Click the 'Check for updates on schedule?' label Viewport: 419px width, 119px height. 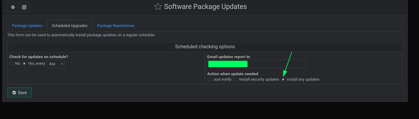[39, 57]
